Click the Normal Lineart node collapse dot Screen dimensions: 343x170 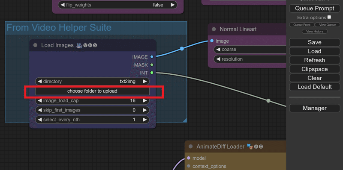coord(214,29)
